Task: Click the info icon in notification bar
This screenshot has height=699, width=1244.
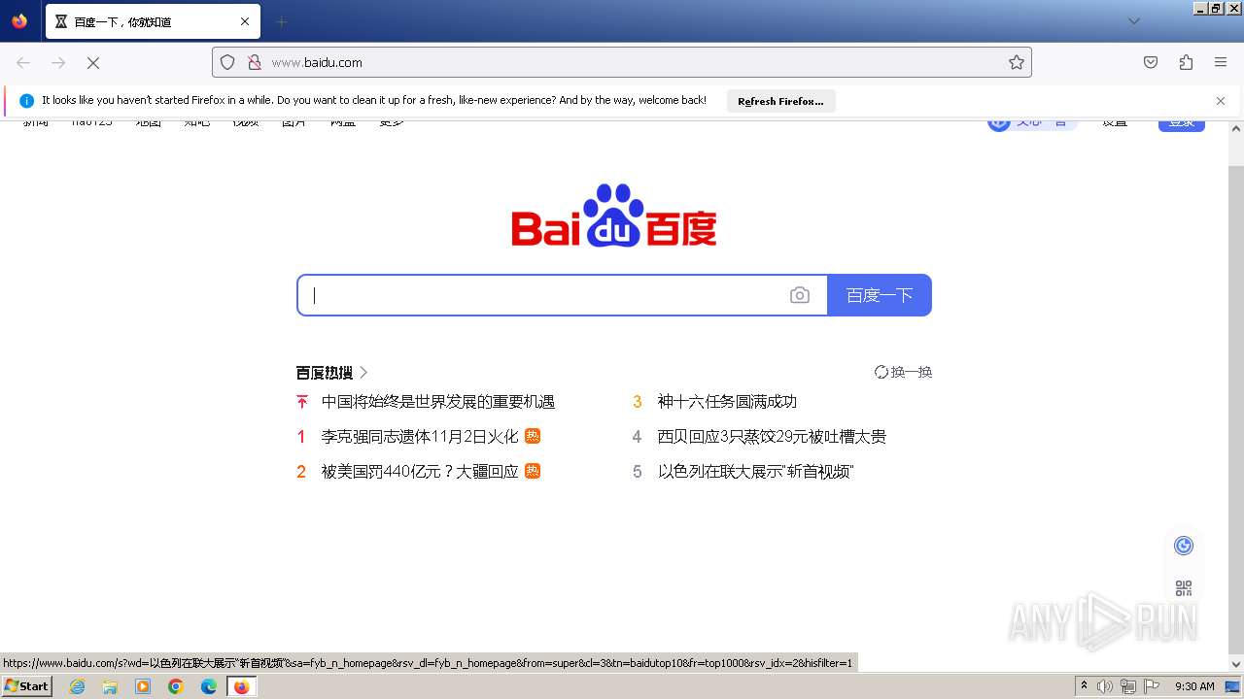Action: [x=27, y=101]
